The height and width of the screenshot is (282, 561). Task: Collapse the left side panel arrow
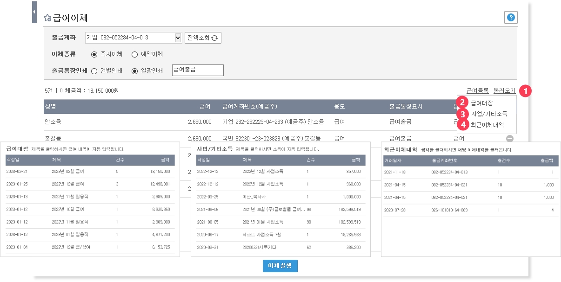pos(34,12)
